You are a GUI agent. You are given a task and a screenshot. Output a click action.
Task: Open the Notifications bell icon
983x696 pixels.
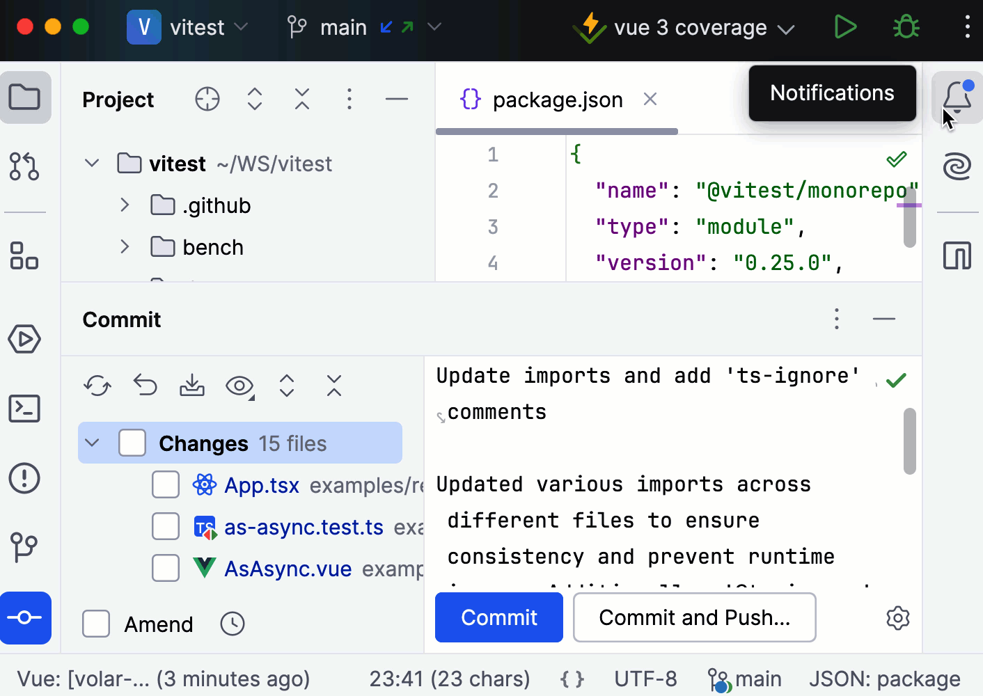[957, 97]
